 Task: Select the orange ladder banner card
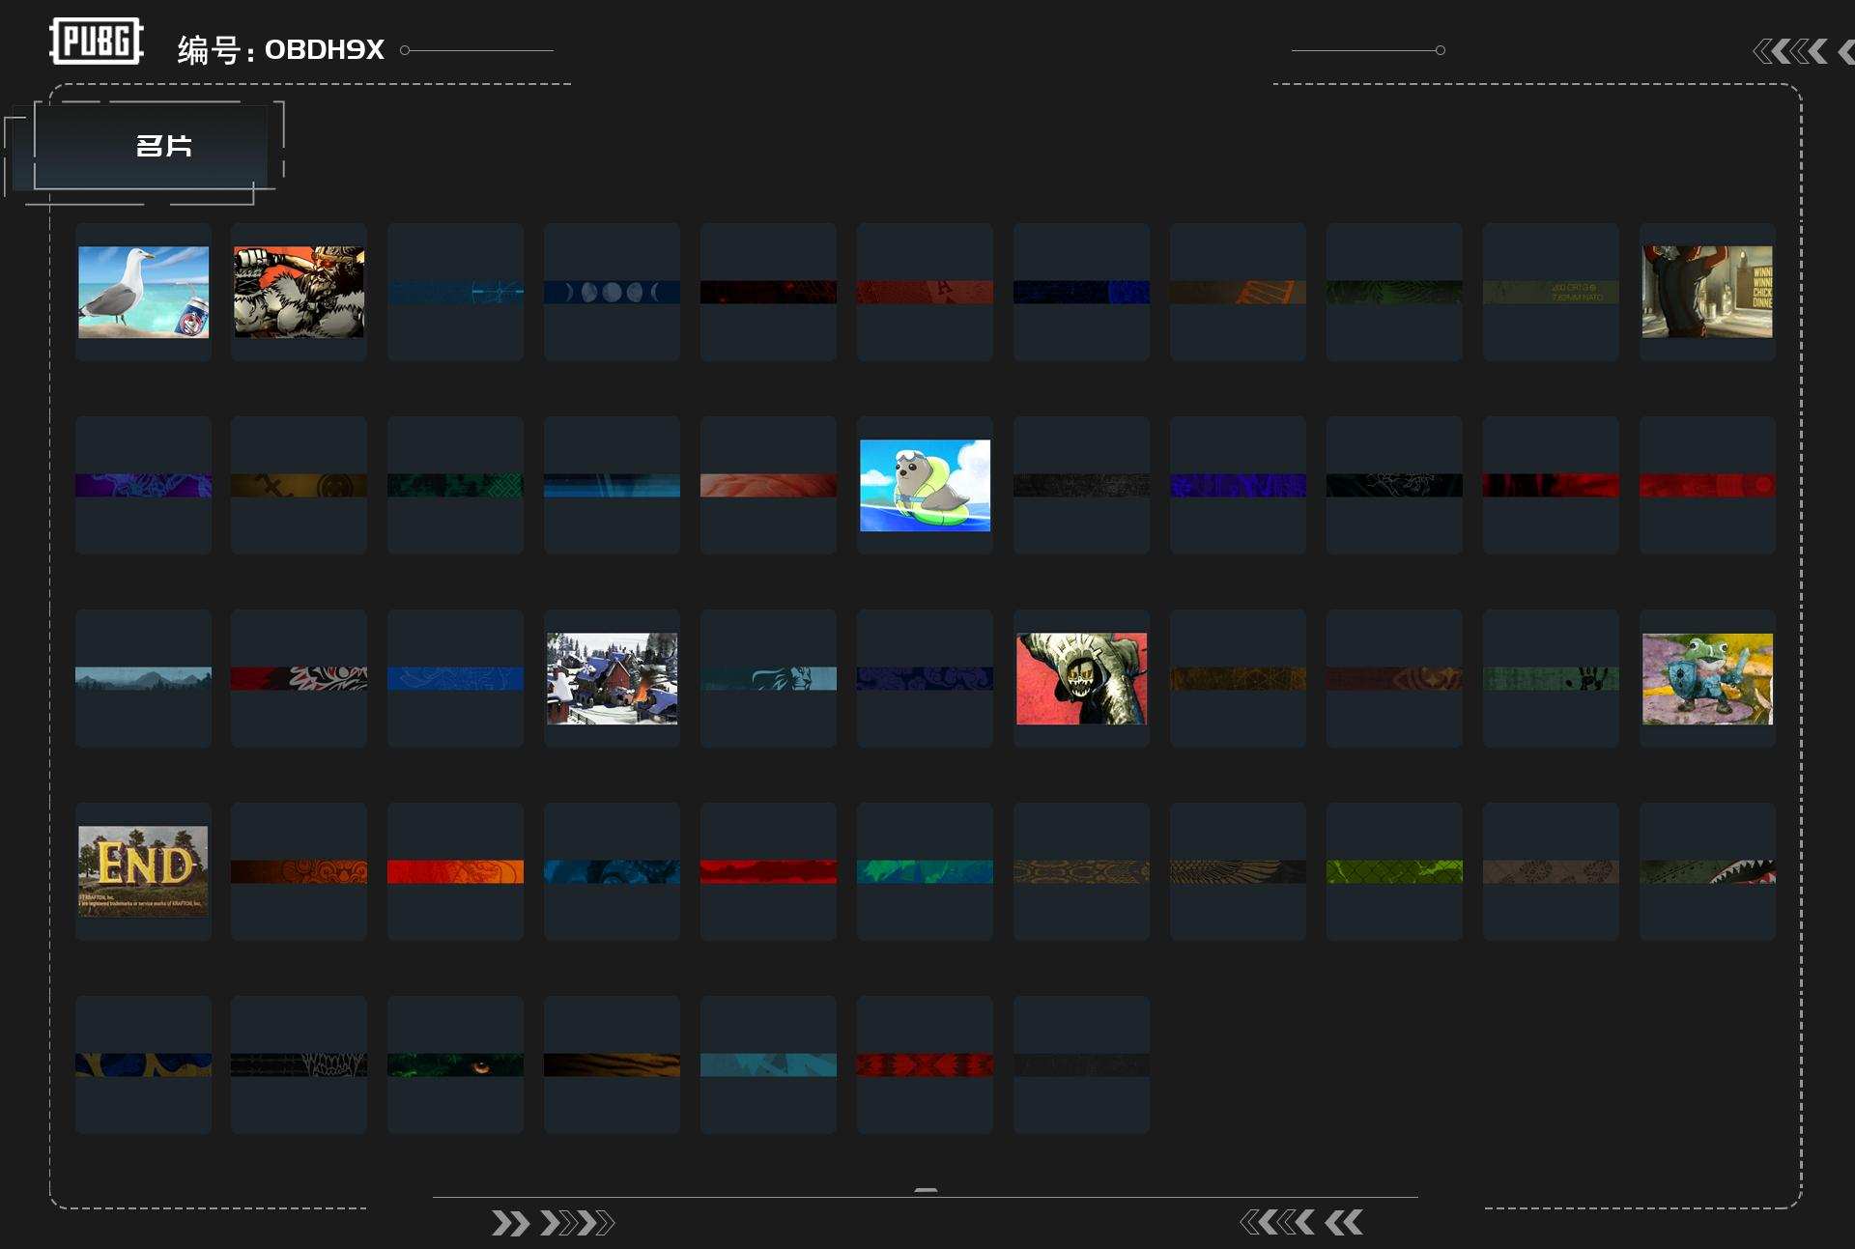click(x=1238, y=292)
